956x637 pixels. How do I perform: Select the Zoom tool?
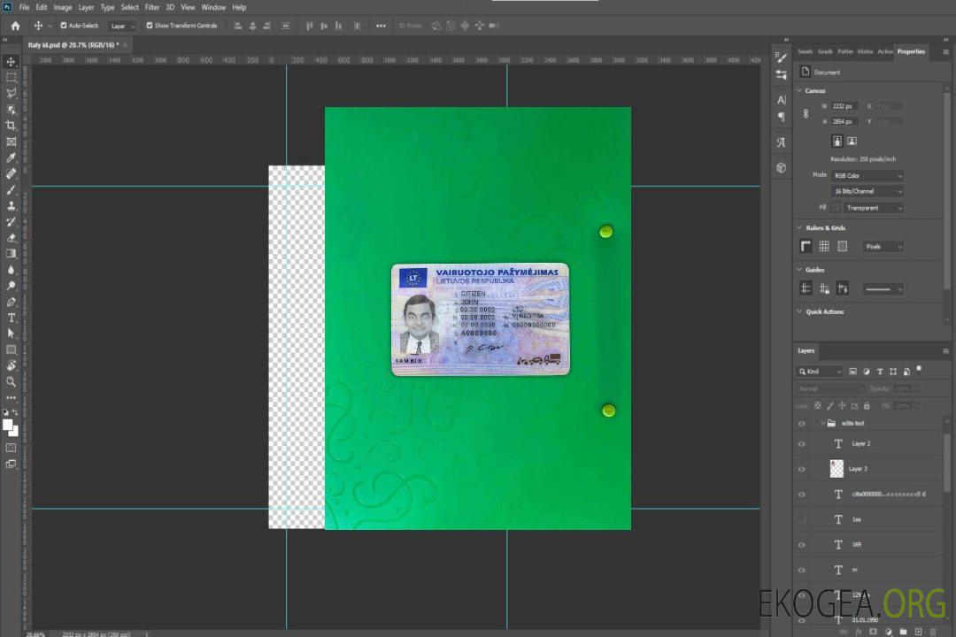(x=11, y=381)
